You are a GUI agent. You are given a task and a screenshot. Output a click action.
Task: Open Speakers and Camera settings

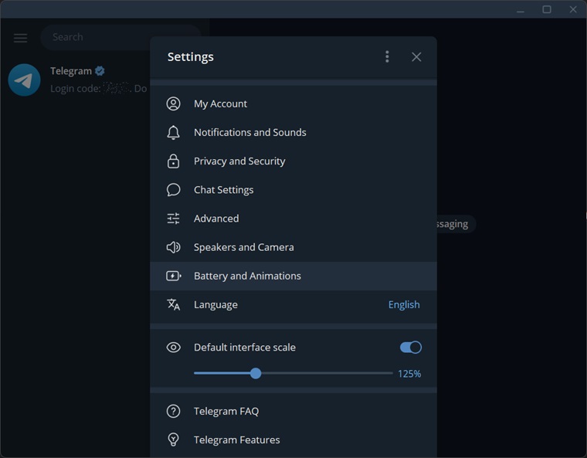coord(293,247)
